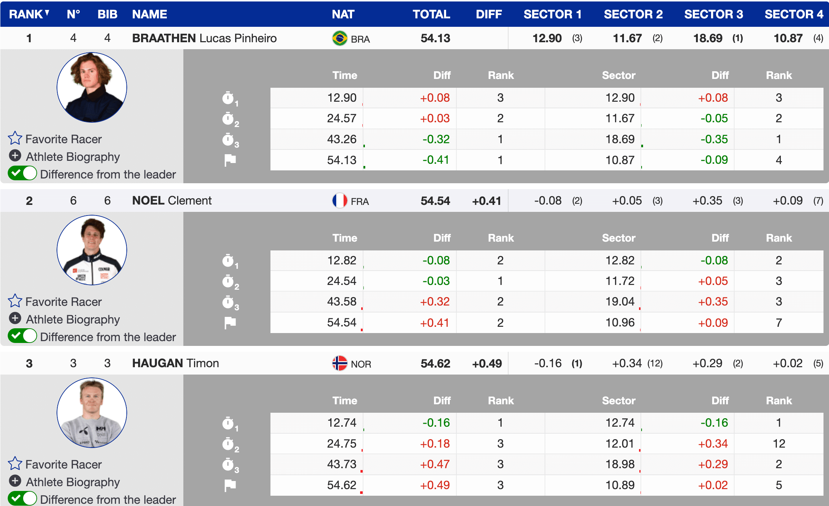
Task: Click the Norway flag icon next to NOR
Action: coord(340,364)
